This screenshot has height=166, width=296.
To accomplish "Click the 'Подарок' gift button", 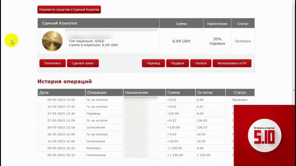I will (178, 63).
